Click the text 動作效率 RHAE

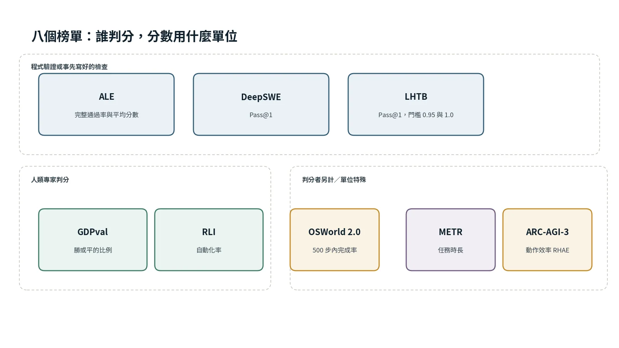coord(547,250)
